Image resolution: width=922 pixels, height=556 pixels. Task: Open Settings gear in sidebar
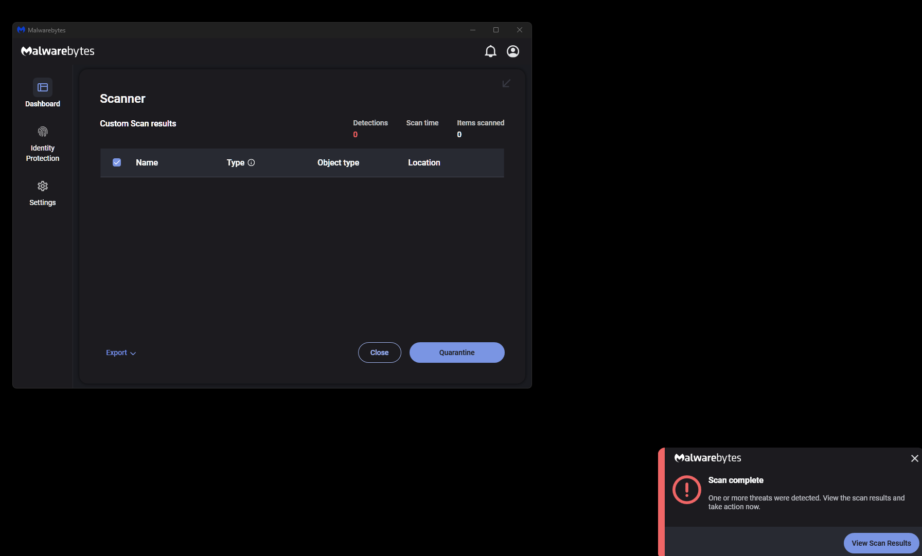[43, 186]
